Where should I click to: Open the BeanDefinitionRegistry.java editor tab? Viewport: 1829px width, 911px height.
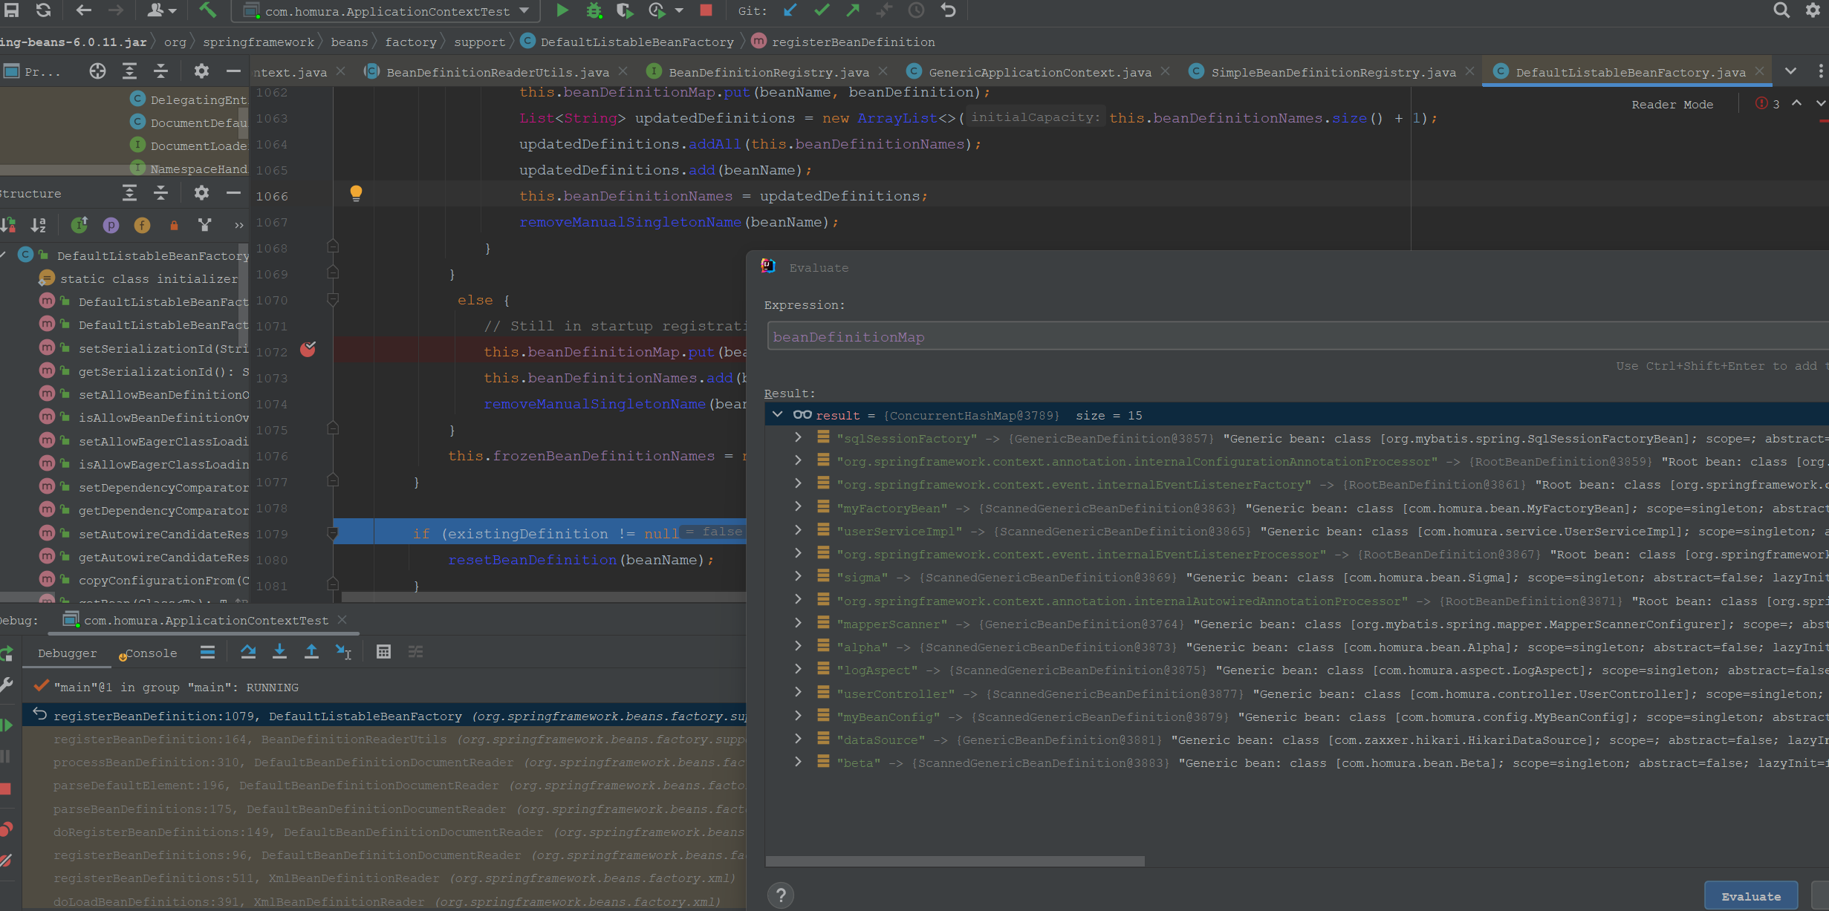tap(767, 72)
